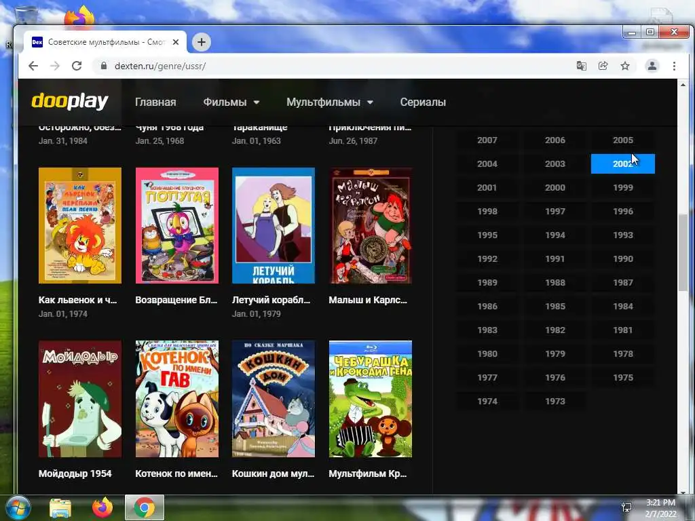Filter by year 2005
This screenshot has height=521, width=695.
[x=623, y=140]
